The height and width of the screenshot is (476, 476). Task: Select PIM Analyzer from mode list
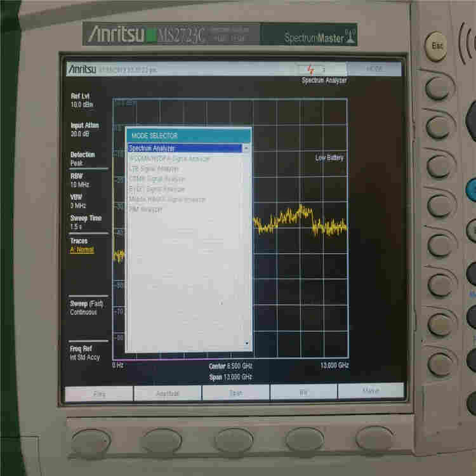(x=147, y=209)
